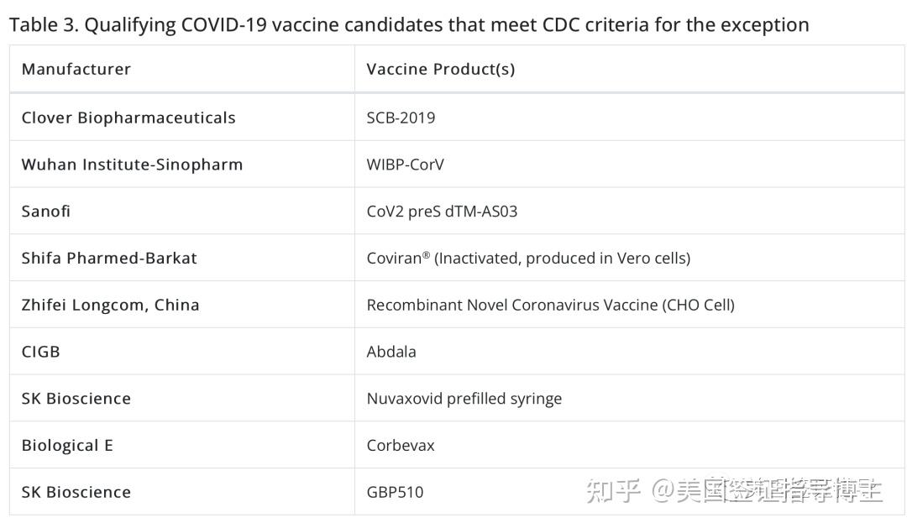Select the Vaccine Product(s) column header
The width and height of the screenshot is (907, 528).
pyautogui.click(x=440, y=69)
